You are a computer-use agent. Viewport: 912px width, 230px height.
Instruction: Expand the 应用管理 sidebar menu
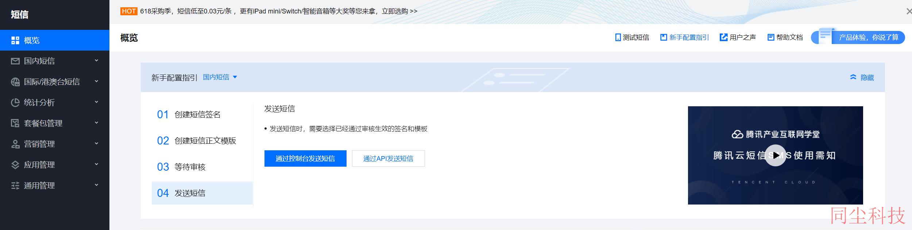(97, 164)
